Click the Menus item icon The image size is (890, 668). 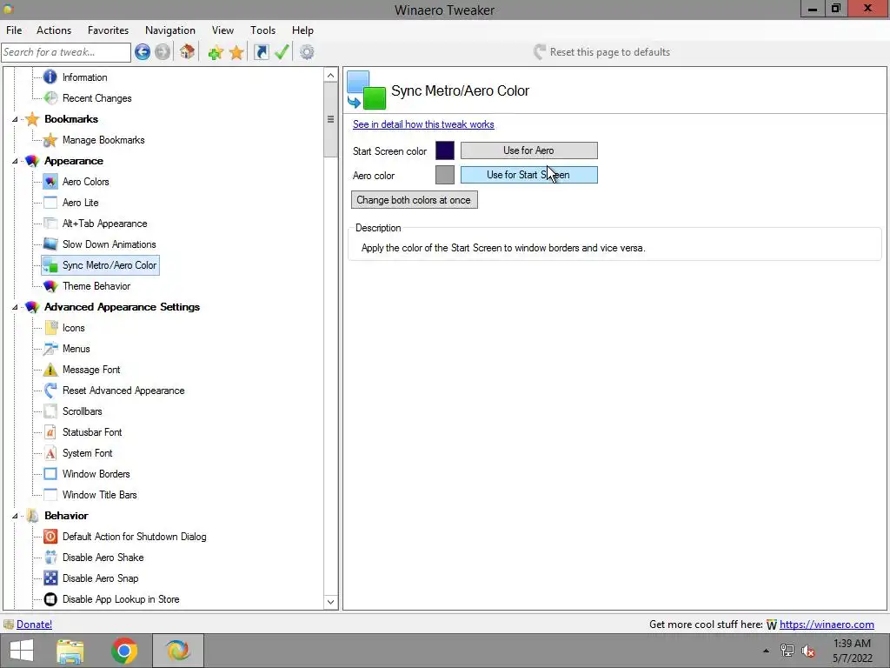coord(50,349)
